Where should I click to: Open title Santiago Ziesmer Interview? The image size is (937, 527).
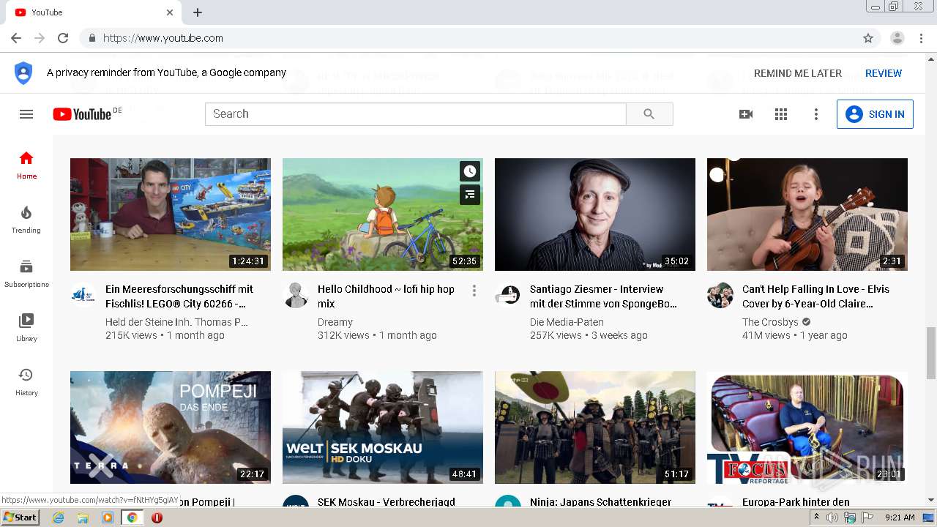click(x=603, y=296)
